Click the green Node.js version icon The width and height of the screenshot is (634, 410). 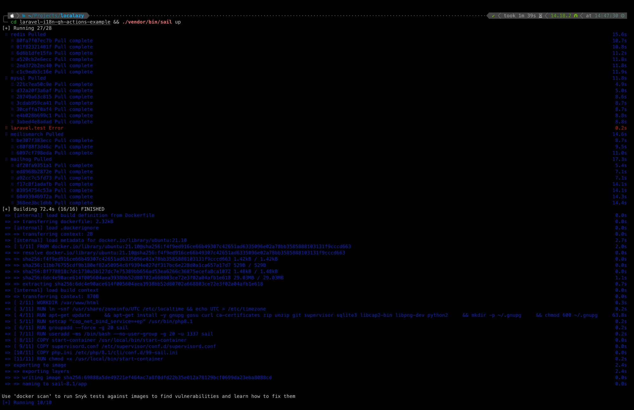[576, 16]
